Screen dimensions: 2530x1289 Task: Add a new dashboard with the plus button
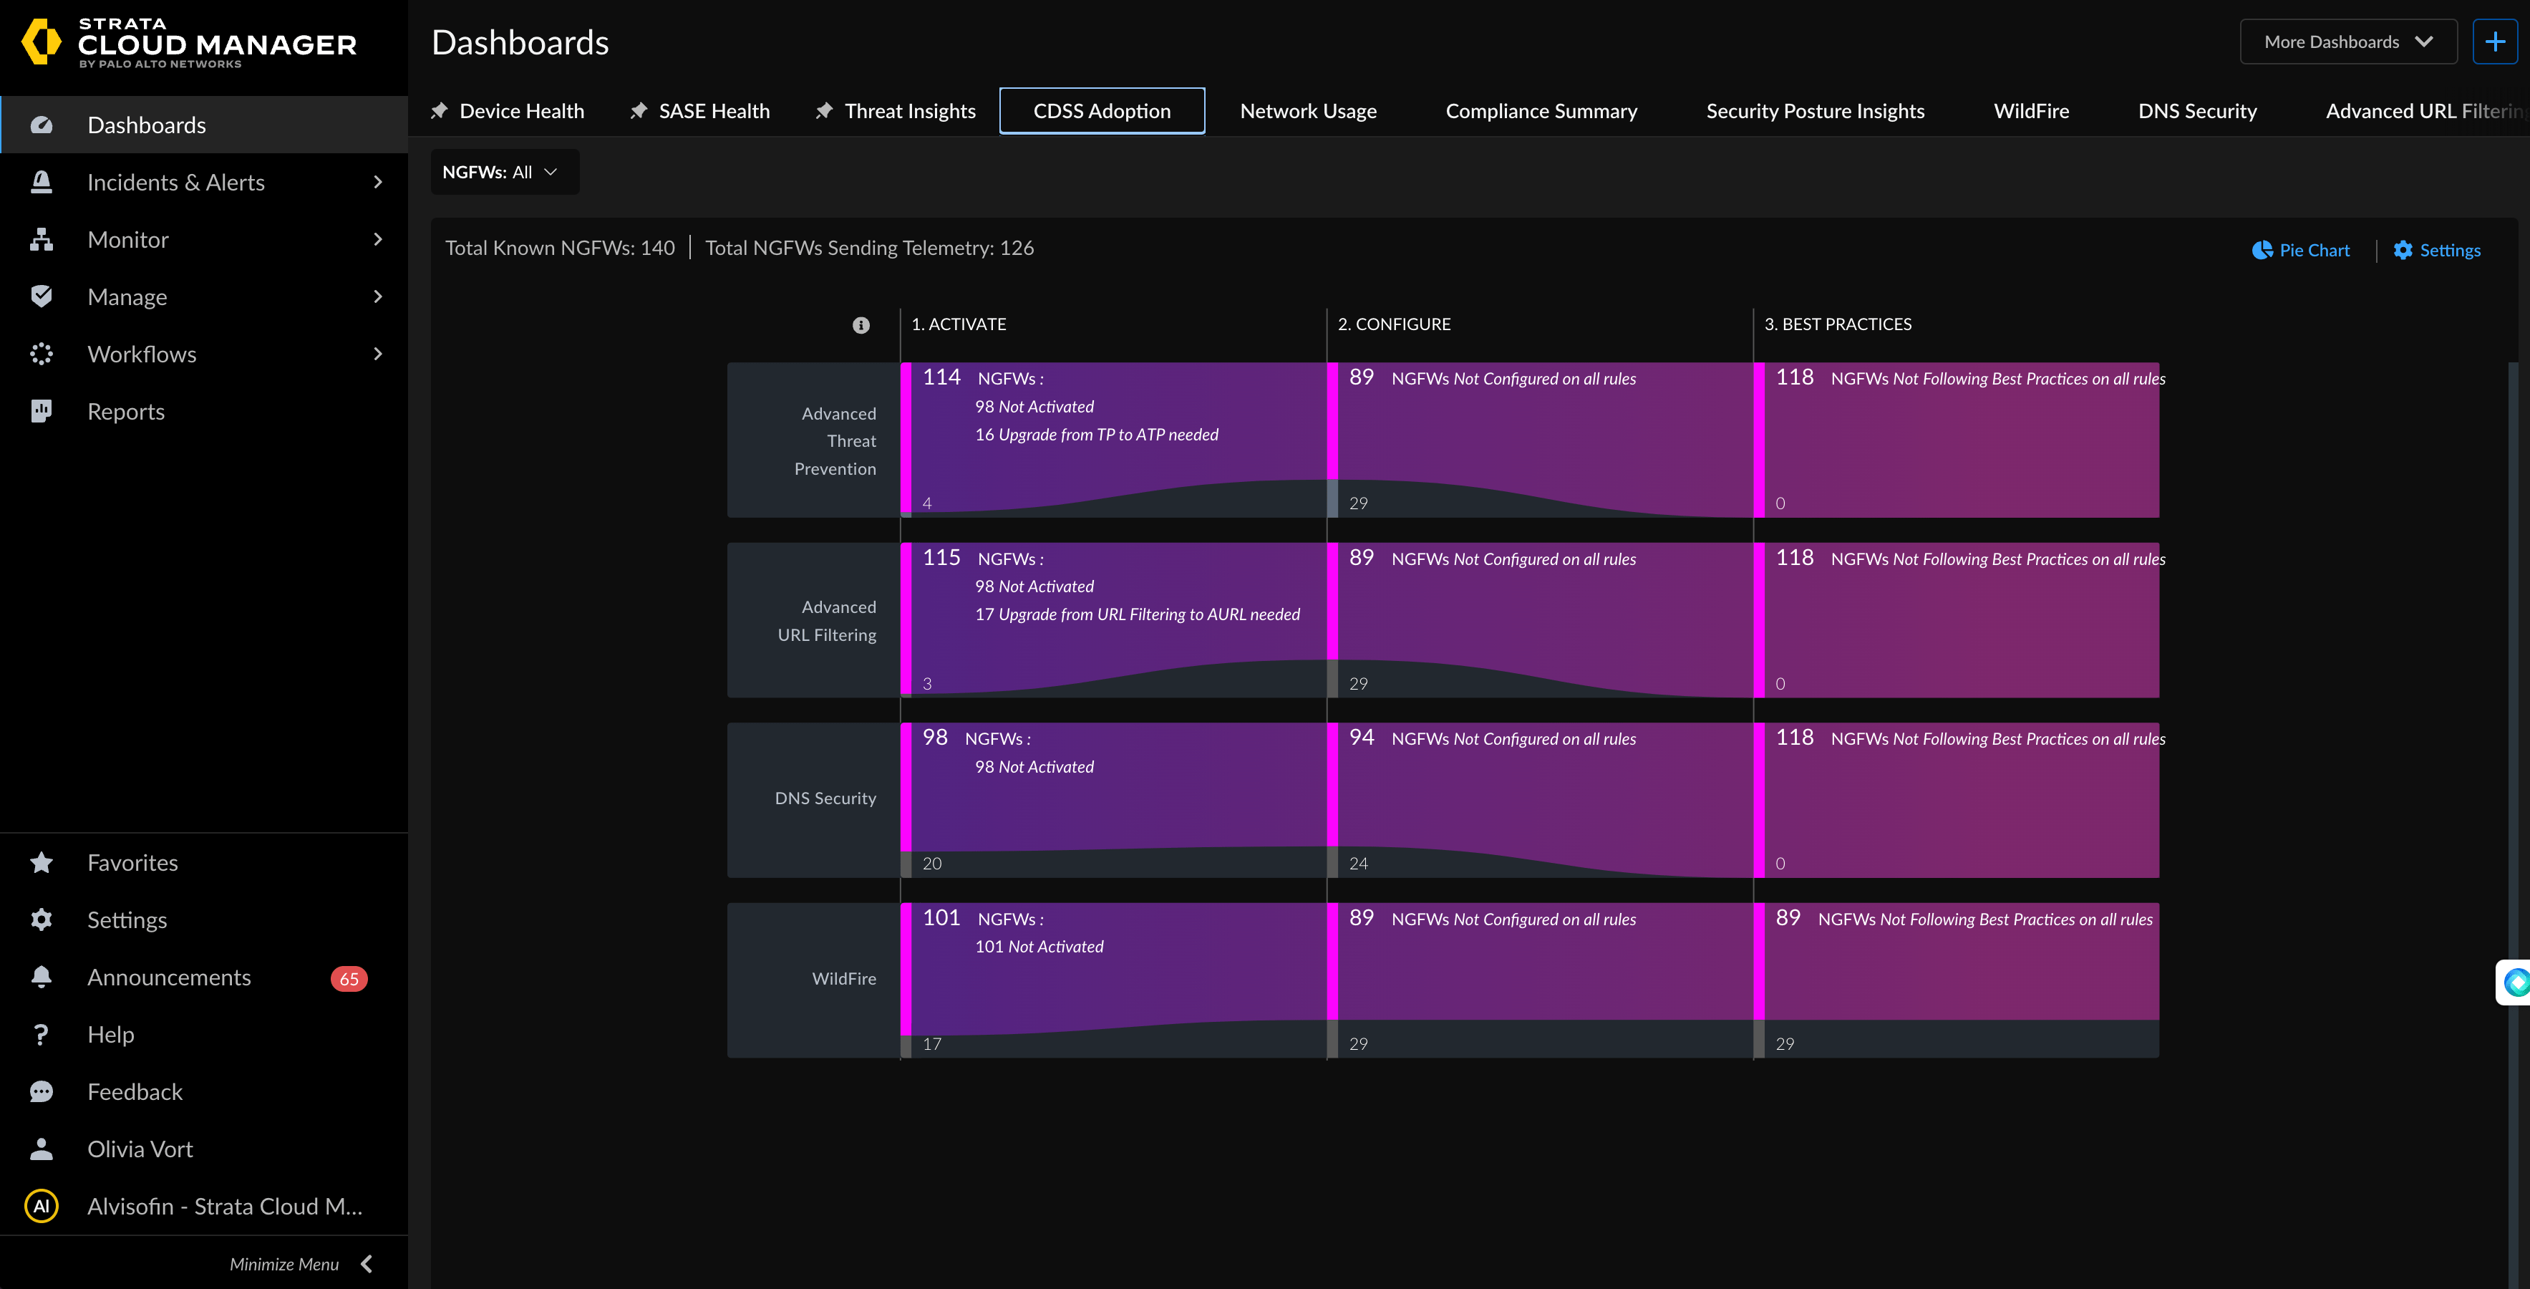(2496, 42)
